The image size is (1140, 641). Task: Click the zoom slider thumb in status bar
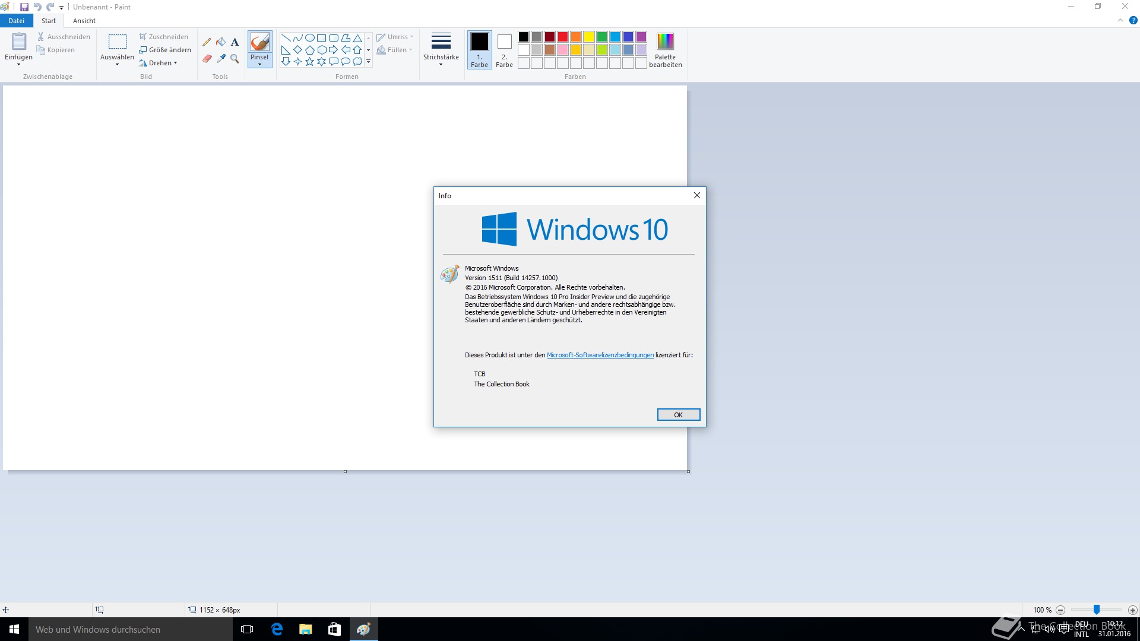tap(1097, 610)
